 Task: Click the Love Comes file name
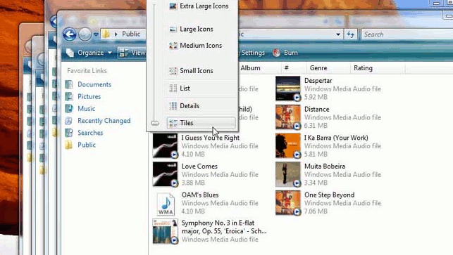tap(199, 166)
